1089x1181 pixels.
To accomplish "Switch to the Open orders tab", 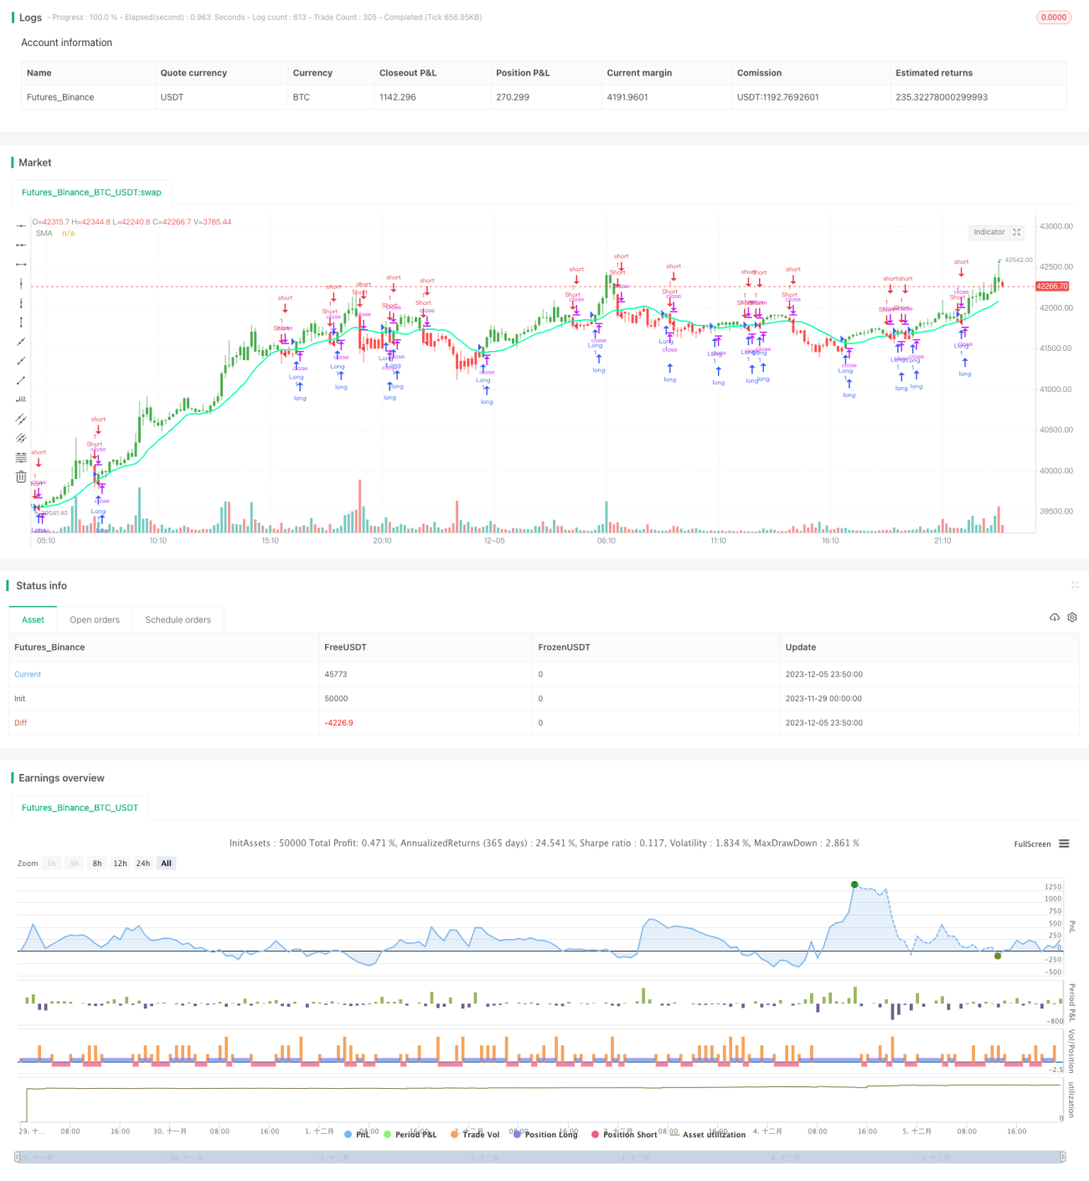I will [x=95, y=620].
